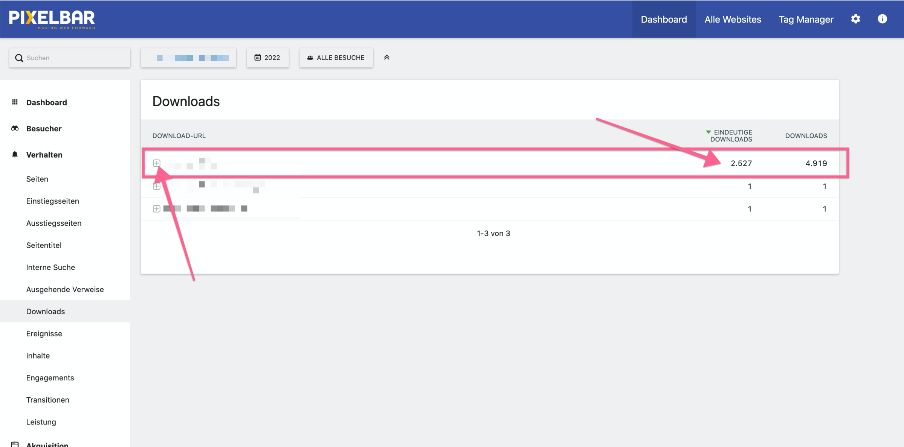
Task: Click into the Suchen search field
Action: (75, 58)
